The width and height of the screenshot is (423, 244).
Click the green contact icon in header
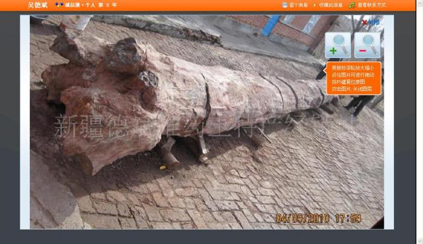(x=352, y=5)
